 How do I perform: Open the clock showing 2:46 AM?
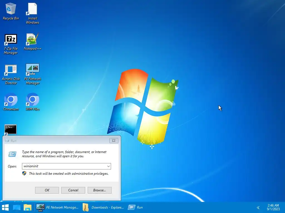click(x=273, y=207)
